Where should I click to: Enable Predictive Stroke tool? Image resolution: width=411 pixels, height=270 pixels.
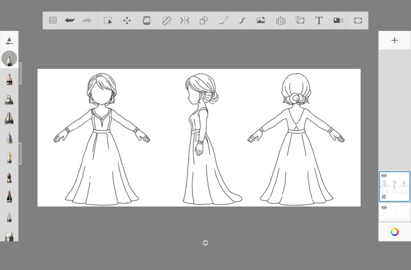(223, 21)
